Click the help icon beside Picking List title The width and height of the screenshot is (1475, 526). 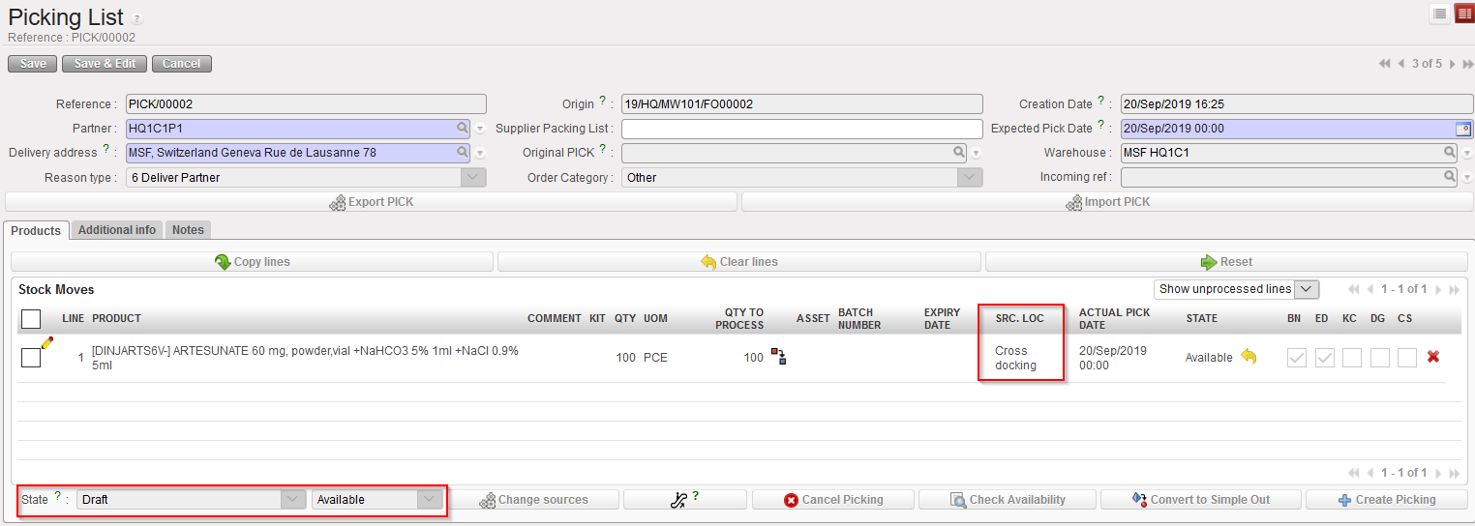pos(136,19)
